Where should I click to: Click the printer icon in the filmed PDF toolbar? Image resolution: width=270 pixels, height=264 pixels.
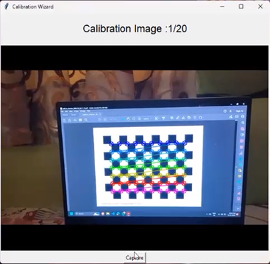pos(81,120)
